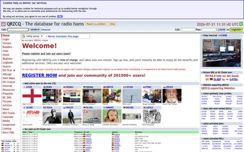This screenshot has width=244, height=152.
Task: Open PA3DII user photo thumbnail
Action: tap(52, 96)
